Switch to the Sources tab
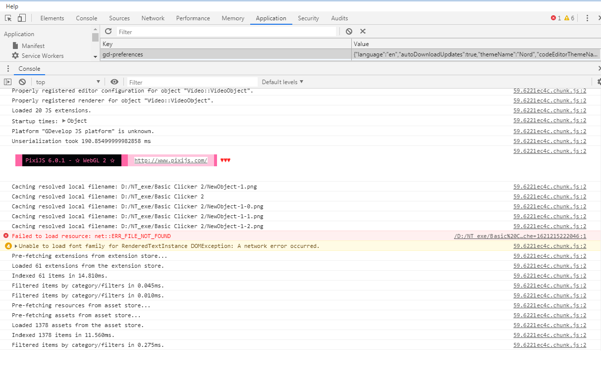 tap(119, 18)
